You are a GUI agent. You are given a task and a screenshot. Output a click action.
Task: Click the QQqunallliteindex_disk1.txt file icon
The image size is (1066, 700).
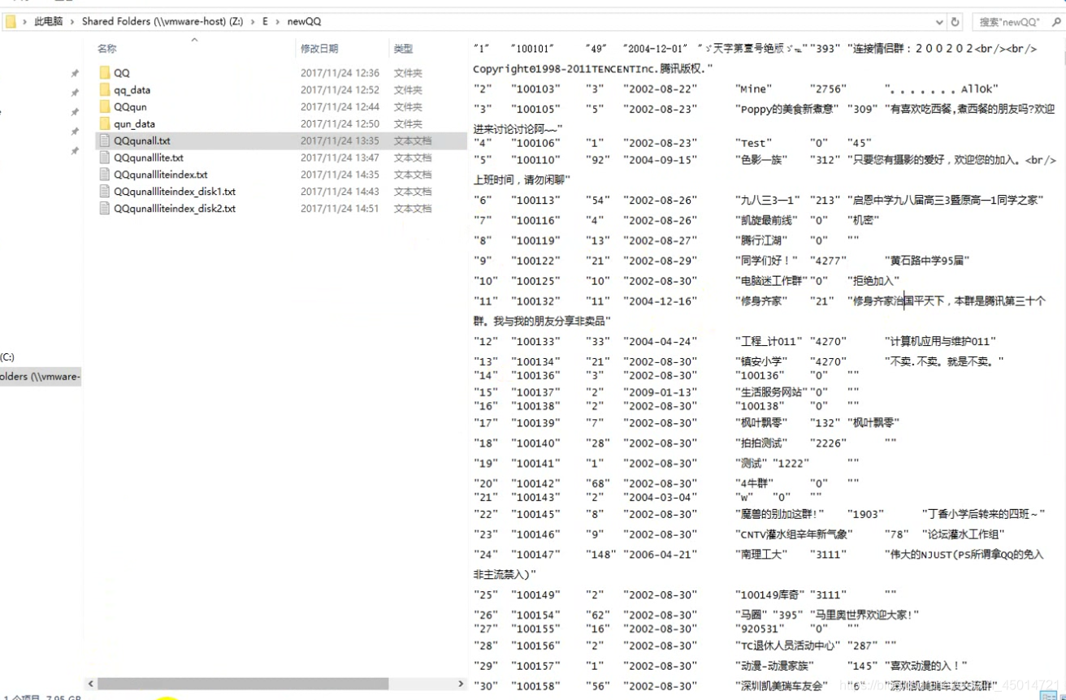point(104,192)
